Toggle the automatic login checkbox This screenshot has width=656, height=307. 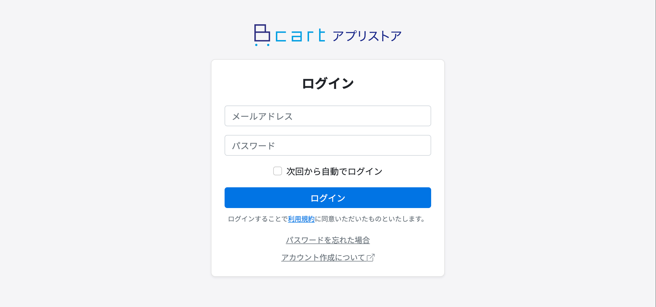click(278, 171)
